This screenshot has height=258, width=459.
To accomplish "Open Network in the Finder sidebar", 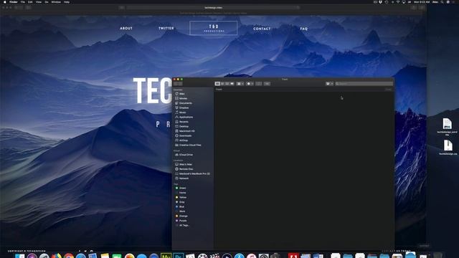I will click(181, 178).
